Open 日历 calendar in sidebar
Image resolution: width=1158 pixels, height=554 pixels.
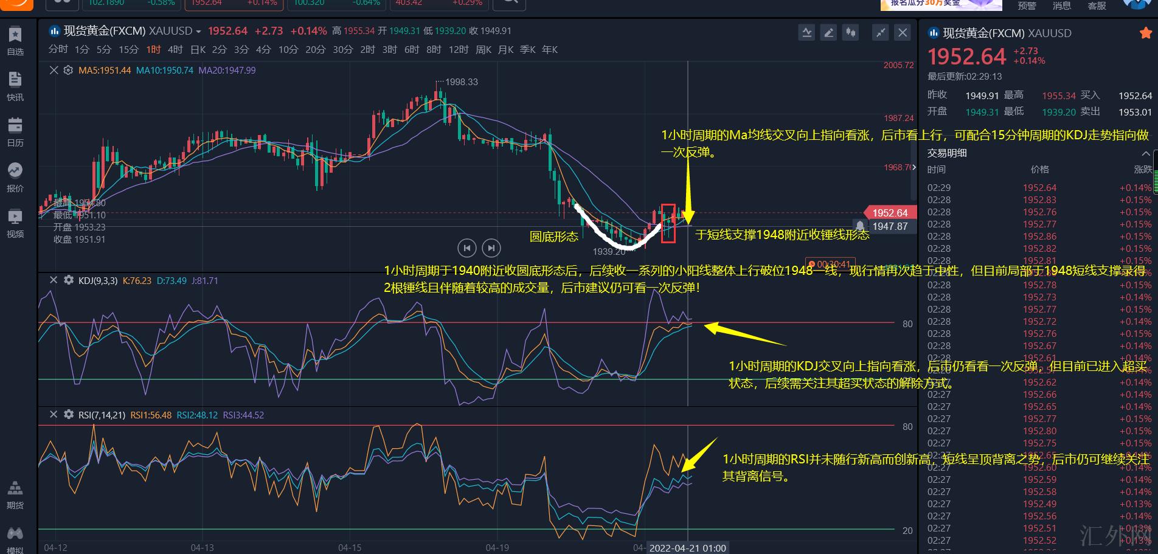point(15,131)
